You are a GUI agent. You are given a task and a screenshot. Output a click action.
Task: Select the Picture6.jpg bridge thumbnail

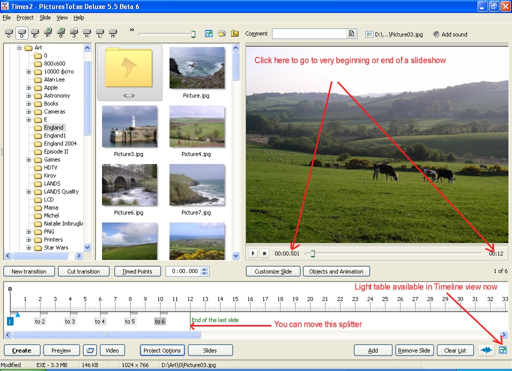pos(129,189)
